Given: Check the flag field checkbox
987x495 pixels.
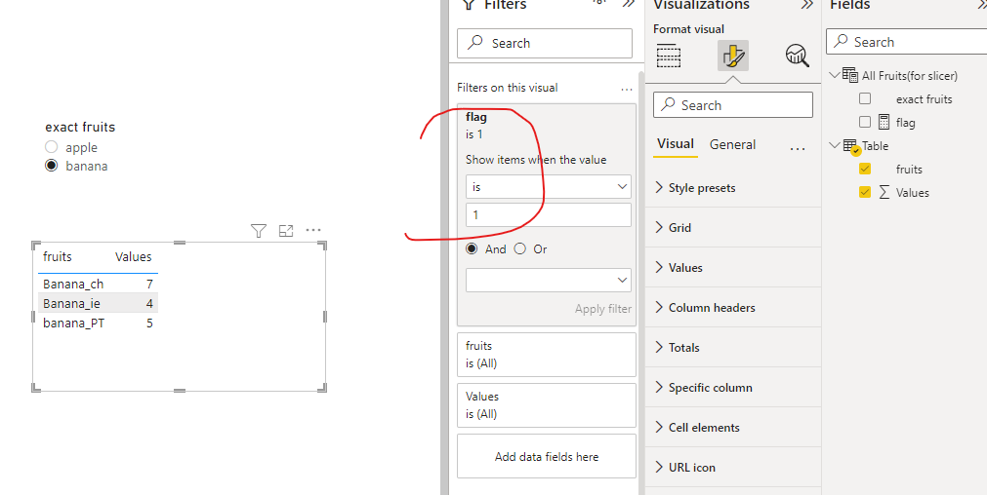Looking at the screenshot, I should [865, 122].
